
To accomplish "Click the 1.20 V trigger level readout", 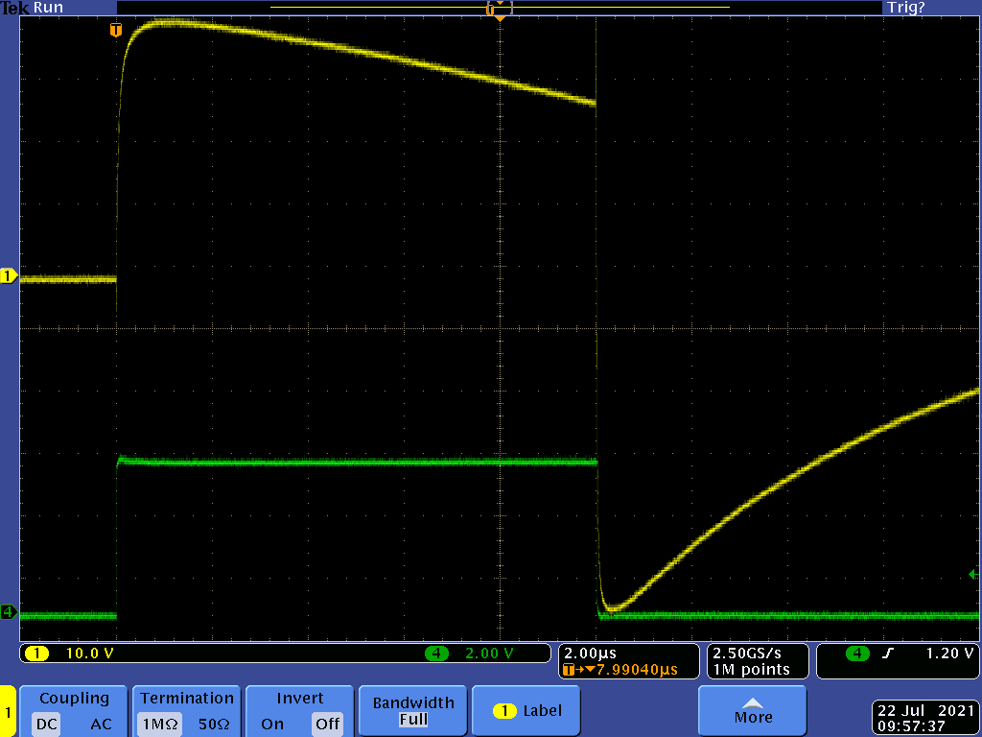I will [x=949, y=653].
